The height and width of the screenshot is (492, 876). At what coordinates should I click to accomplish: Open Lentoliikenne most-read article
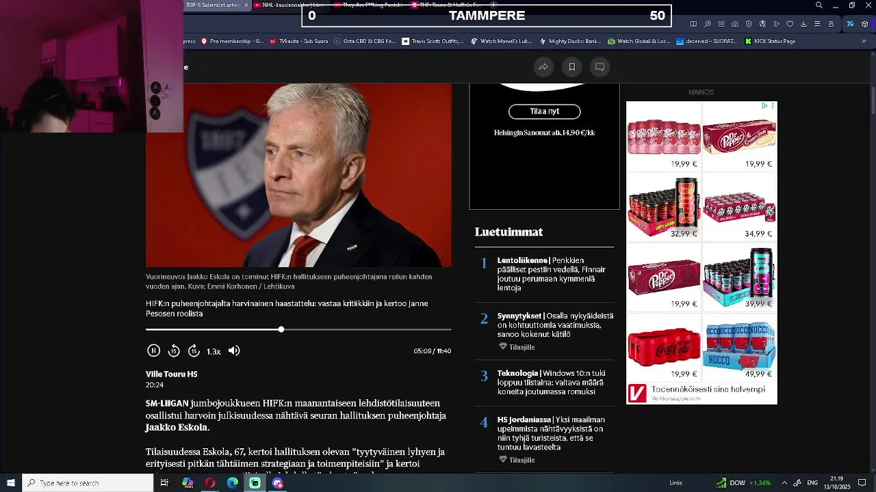tap(552, 274)
